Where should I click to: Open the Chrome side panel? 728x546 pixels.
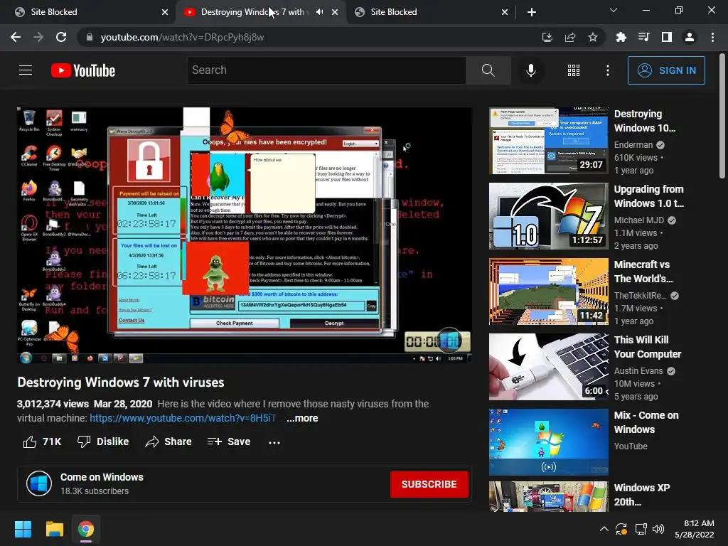click(x=667, y=37)
